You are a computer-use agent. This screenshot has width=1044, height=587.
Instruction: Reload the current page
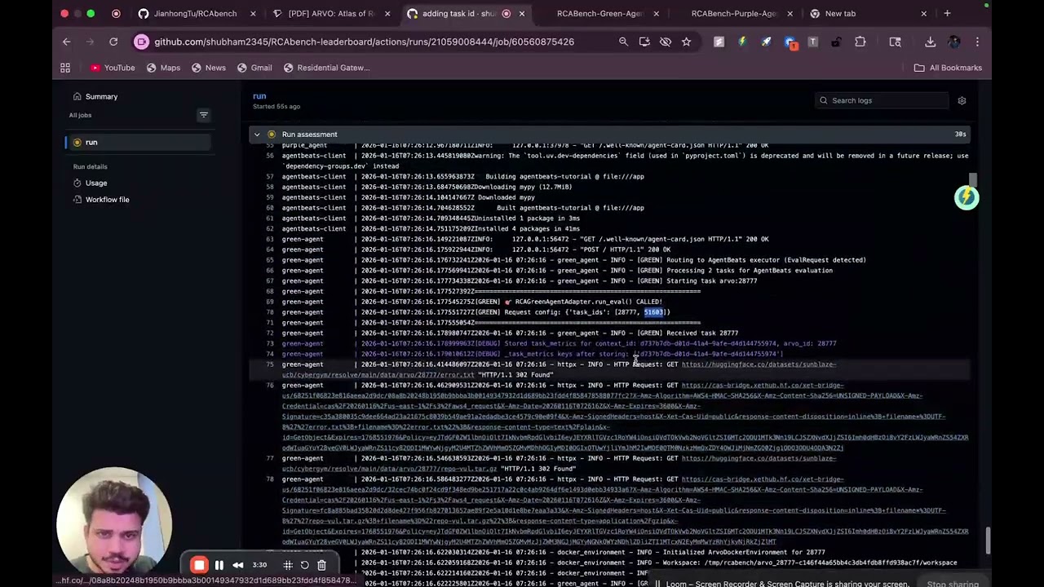[113, 42]
